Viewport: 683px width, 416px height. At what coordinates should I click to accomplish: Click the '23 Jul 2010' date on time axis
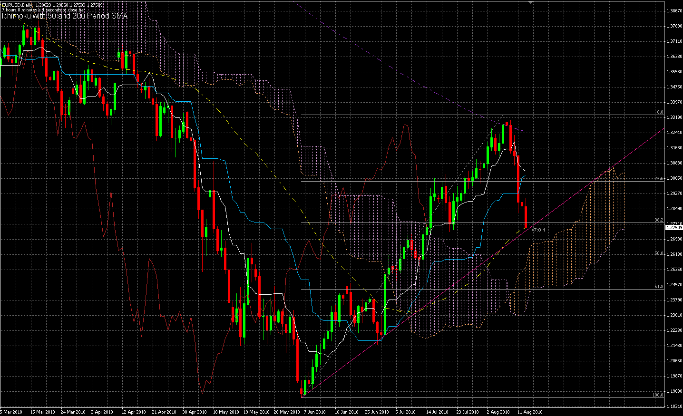pyautogui.click(x=468, y=412)
